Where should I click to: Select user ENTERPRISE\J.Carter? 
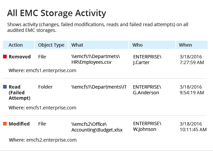[147, 59]
